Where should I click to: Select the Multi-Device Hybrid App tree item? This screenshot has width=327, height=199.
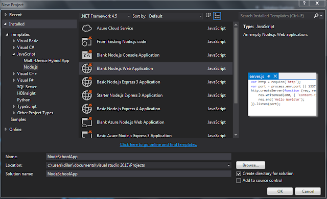46,61
